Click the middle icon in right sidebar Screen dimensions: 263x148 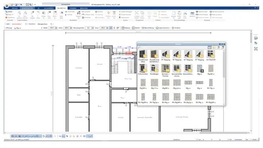click(x=256, y=43)
